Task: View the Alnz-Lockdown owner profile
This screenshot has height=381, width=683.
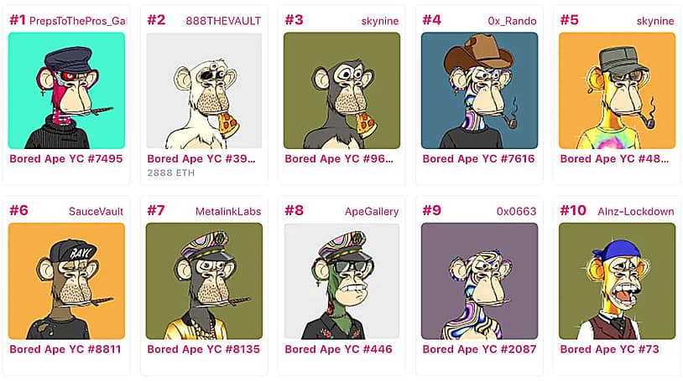Action: click(x=636, y=211)
